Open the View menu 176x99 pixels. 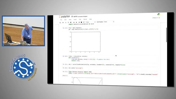pos(70,20)
